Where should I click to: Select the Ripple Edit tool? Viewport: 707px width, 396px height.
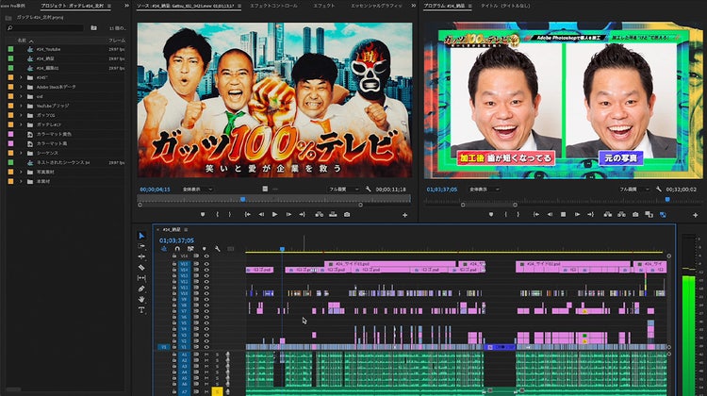(141, 256)
